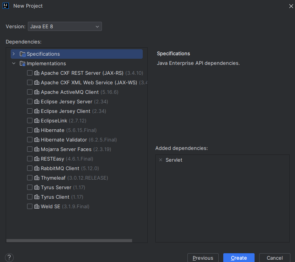Tick the Thymeleaf checkbox
This screenshot has width=295, height=262.
[30, 178]
